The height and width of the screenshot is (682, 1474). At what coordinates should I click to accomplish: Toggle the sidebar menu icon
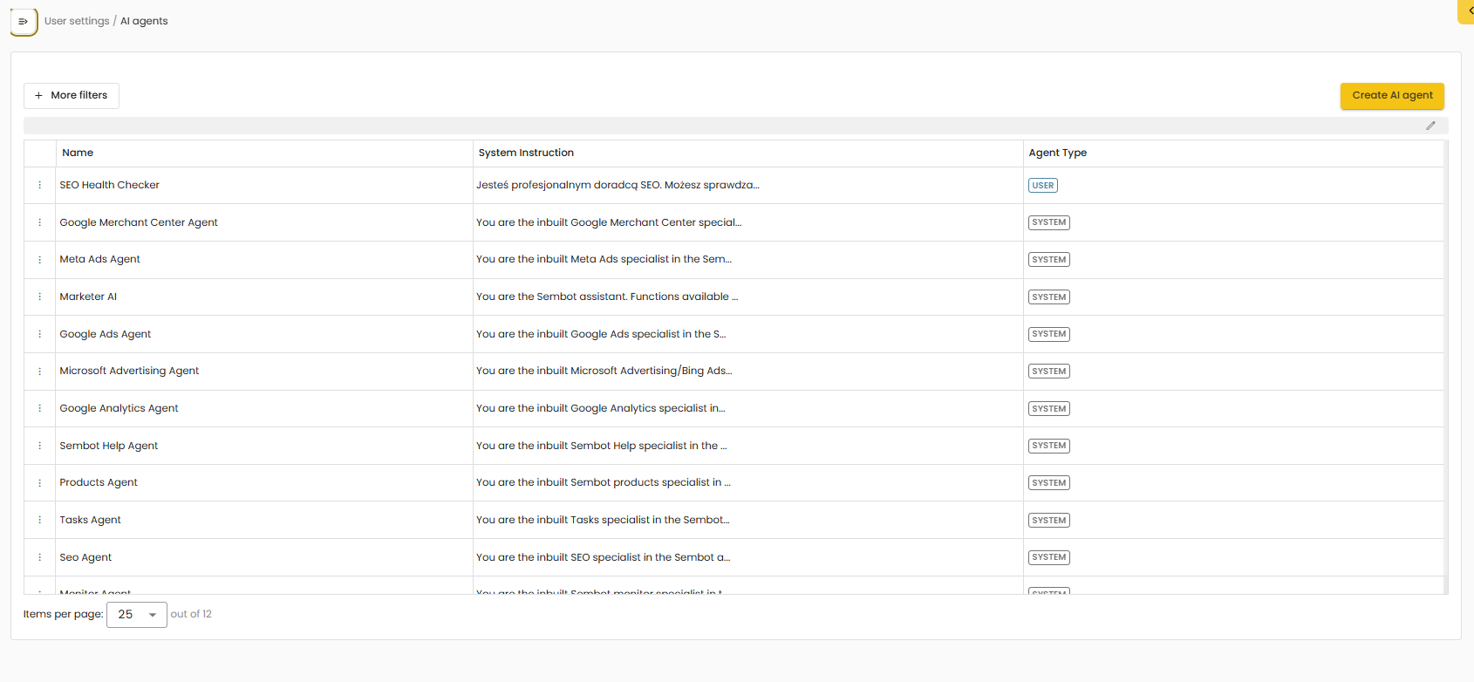pyautogui.click(x=24, y=22)
